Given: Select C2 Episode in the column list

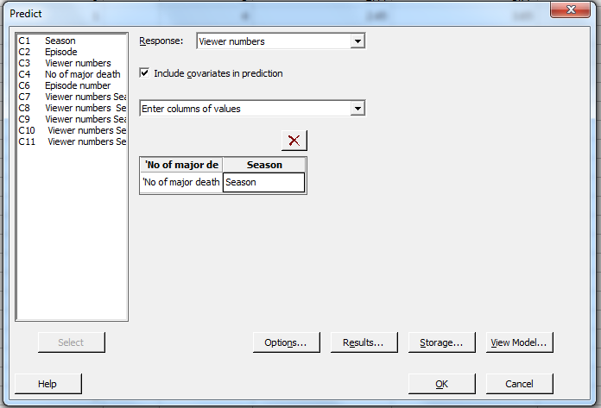Looking at the screenshot, I should (x=60, y=52).
